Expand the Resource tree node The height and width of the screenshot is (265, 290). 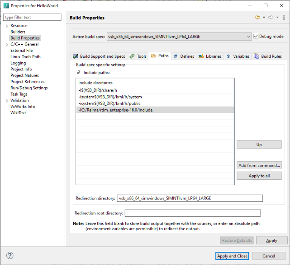coord(7,26)
